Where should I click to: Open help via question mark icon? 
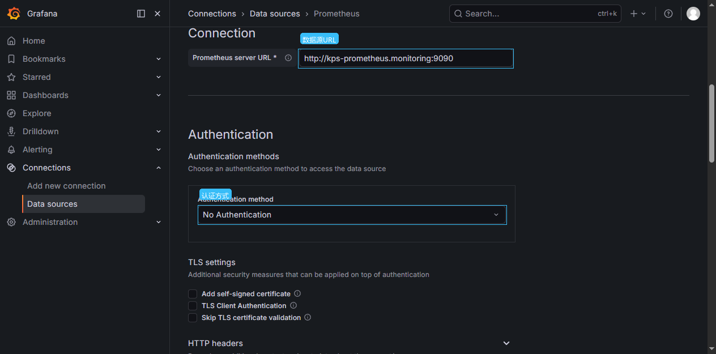[x=668, y=14]
